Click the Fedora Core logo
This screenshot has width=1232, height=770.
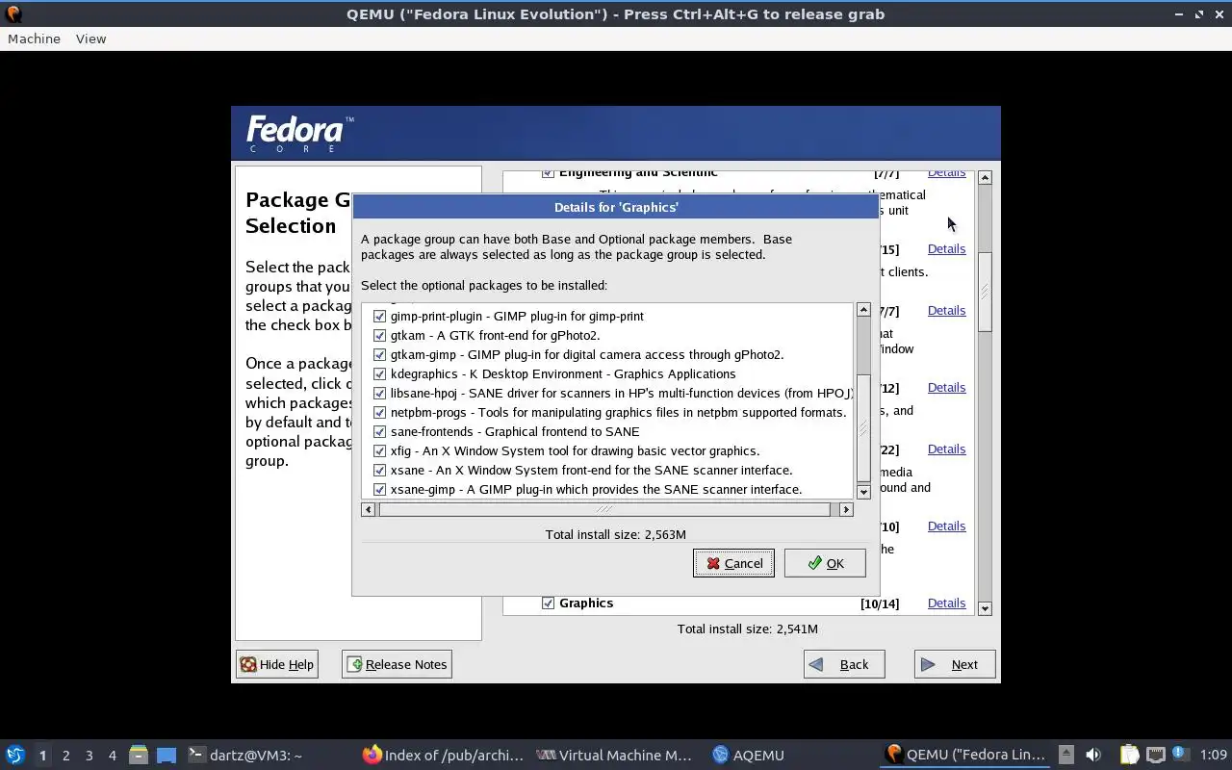(299, 134)
